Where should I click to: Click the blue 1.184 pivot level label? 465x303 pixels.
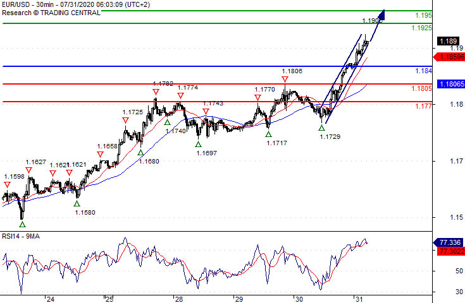pyautogui.click(x=423, y=71)
